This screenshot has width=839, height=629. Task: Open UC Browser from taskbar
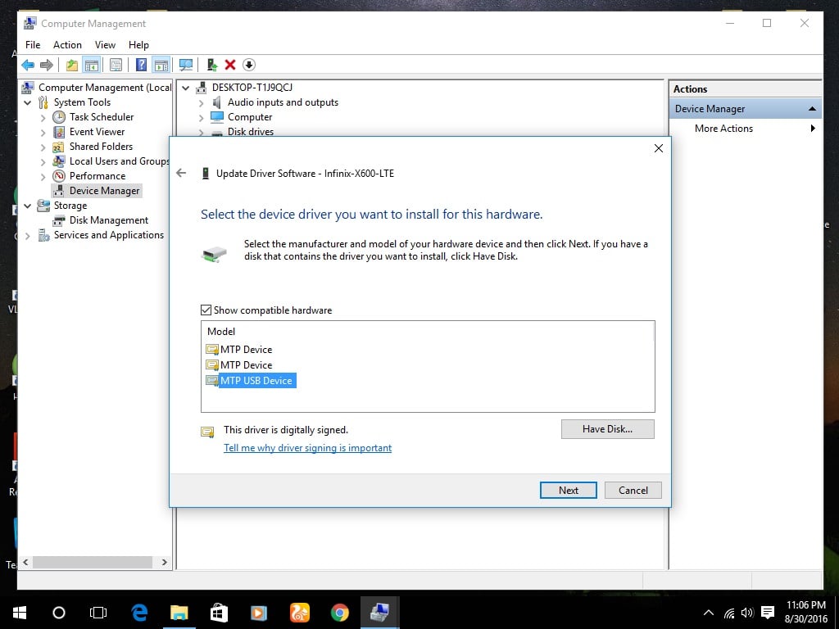coord(300,613)
